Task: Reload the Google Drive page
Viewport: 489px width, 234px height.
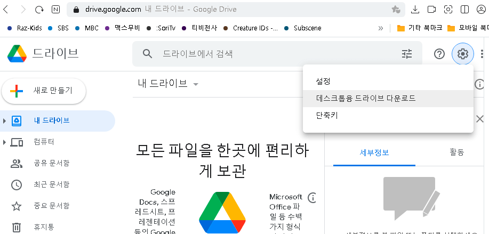Action: pos(39,10)
